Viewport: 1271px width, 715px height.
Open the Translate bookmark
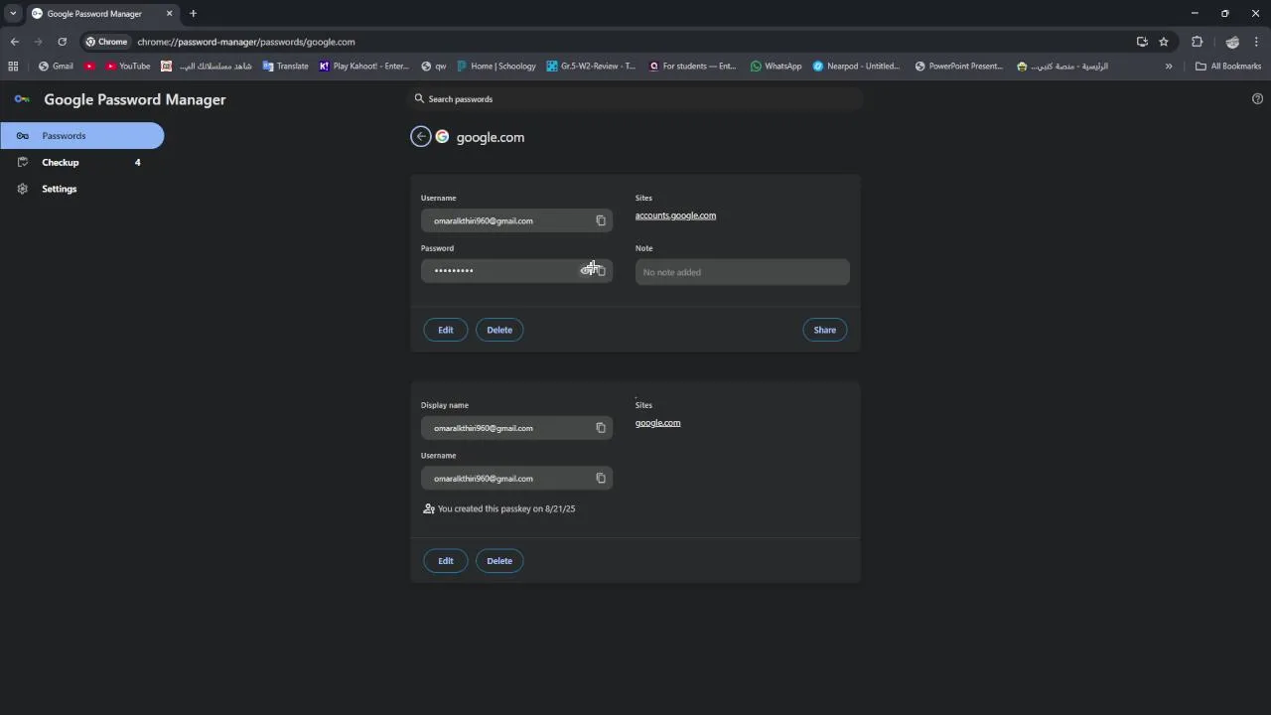tap(286, 67)
